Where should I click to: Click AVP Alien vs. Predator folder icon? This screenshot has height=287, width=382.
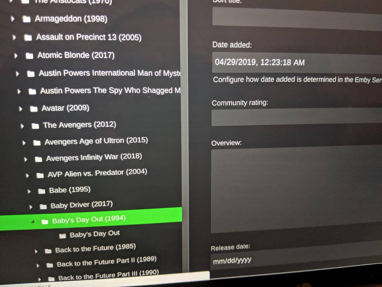click(40, 175)
